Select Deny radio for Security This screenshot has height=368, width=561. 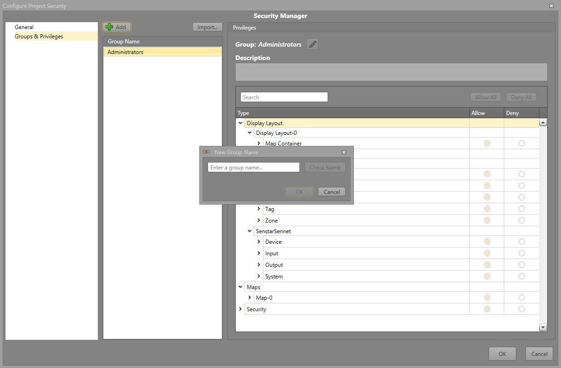pos(521,309)
